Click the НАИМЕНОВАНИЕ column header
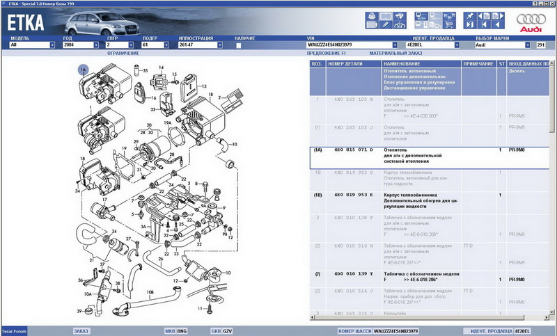This screenshot has width=557, height=336. [x=421, y=64]
